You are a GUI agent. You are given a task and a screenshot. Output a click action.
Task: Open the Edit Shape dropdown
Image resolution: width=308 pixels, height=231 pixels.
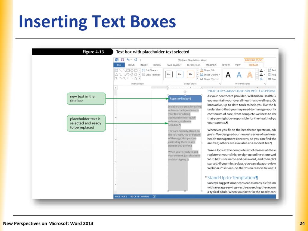[150, 70]
